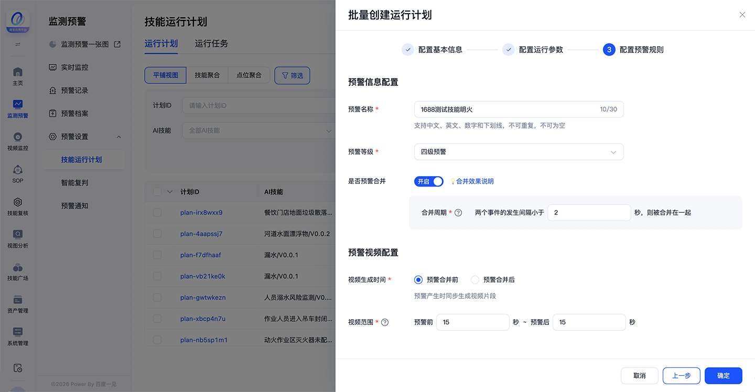The width and height of the screenshot is (755, 392).
Task: Toggle sidebar collapse icon below logo
Action: tap(18, 45)
